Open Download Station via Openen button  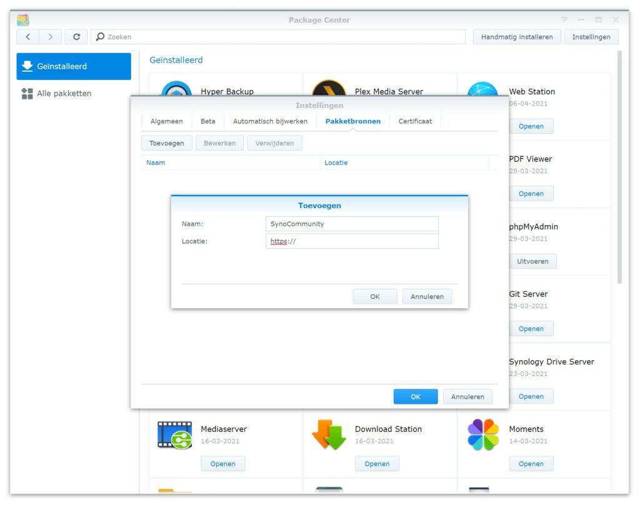click(377, 464)
